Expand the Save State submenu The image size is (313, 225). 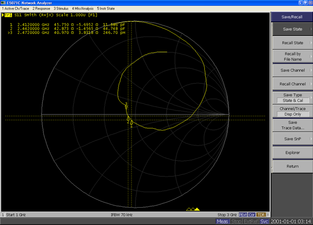[x=292, y=29]
